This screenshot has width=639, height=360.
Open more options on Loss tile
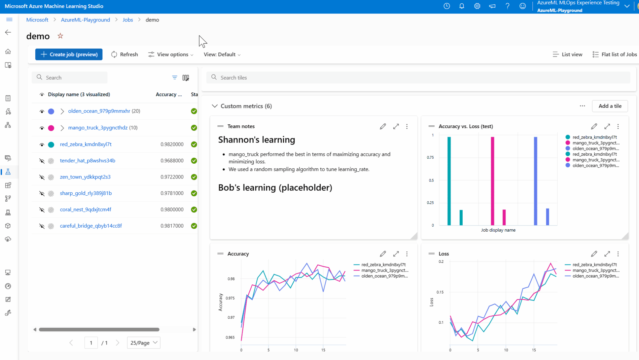[x=618, y=254]
